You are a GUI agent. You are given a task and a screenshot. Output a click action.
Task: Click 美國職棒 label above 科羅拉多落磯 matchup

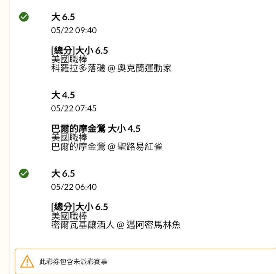[69, 59]
